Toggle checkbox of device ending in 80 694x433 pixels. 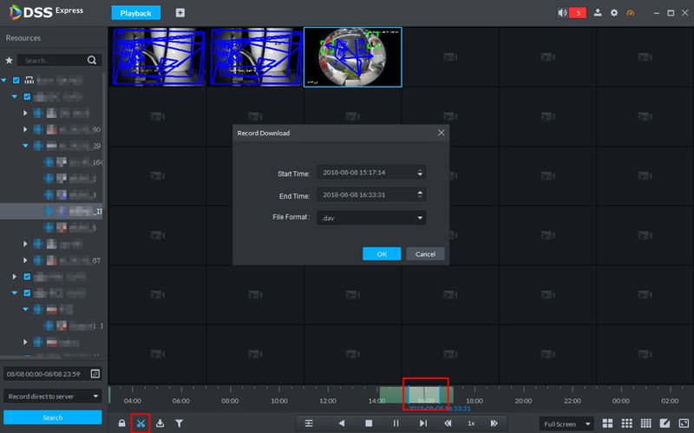tap(37, 129)
